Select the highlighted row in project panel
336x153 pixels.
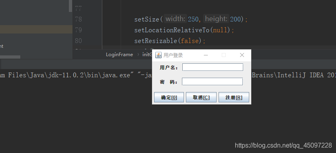tap(36, 29)
